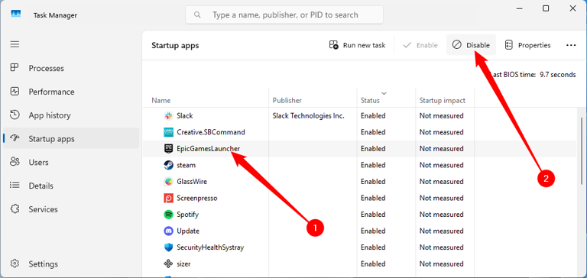Click the App history clock icon
This screenshot has width=587, height=278.
pyautogui.click(x=15, y=115)
